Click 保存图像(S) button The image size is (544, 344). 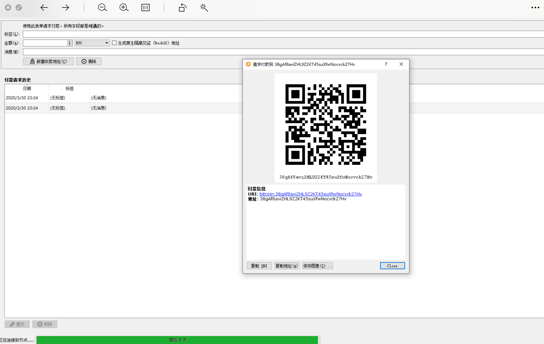pos(317,266)
